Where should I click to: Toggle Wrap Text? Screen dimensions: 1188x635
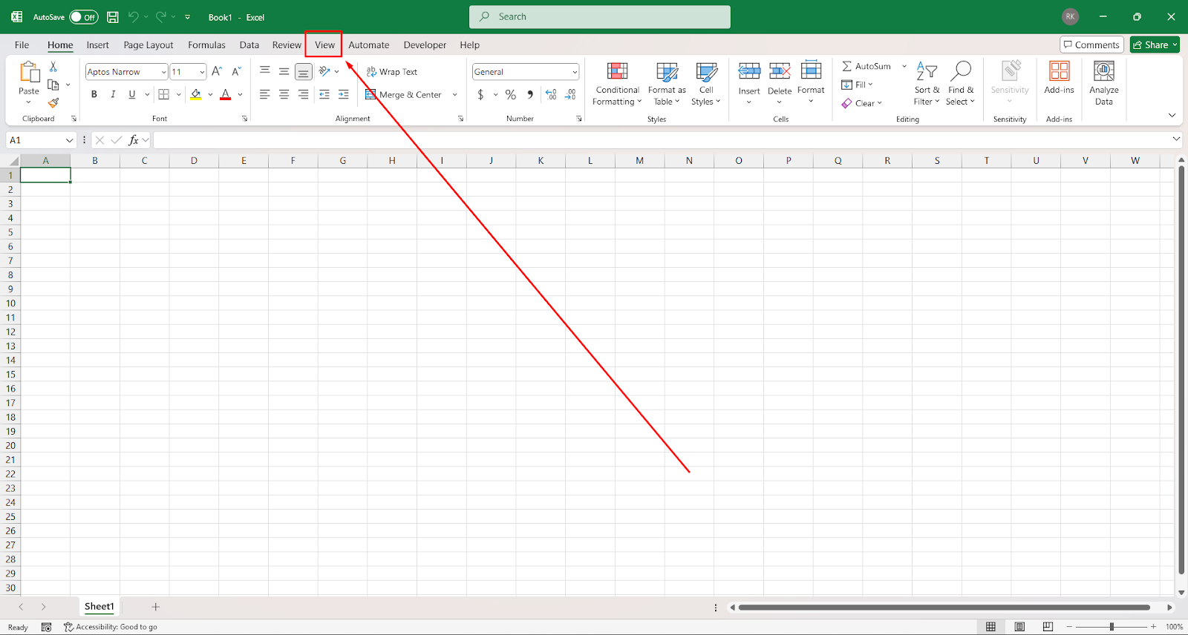pyautogui.click(x=392, y=72)
